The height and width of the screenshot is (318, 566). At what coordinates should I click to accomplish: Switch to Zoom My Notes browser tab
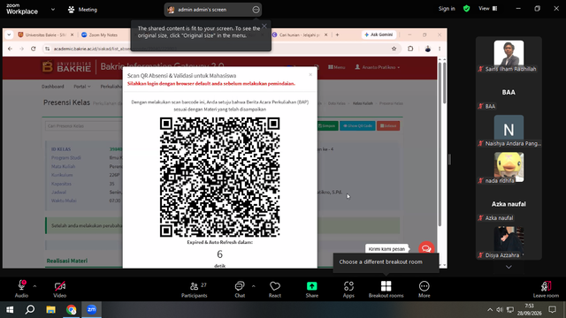(x=103, y=35)
